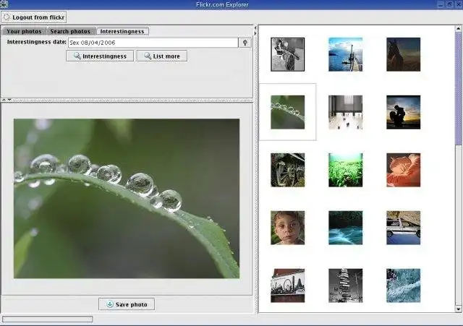
Task: Click the vertical split-pane collapse arrow
Action: click(x=255, y=28)
